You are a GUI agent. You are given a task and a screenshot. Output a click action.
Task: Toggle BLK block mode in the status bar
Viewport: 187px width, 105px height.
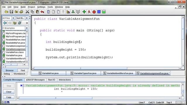click(183, 103)
